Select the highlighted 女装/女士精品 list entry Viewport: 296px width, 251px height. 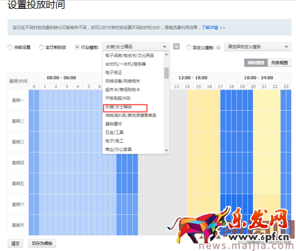point(125,108)
